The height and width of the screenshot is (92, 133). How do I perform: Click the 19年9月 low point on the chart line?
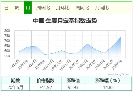click(x=44, y=55)
